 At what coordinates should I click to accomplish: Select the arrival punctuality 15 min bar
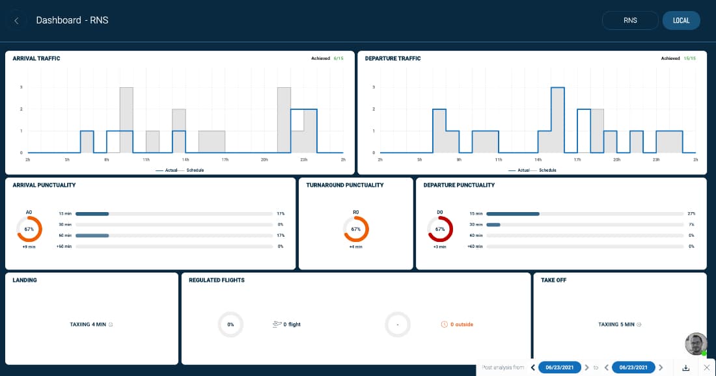(x=174, y=213)
